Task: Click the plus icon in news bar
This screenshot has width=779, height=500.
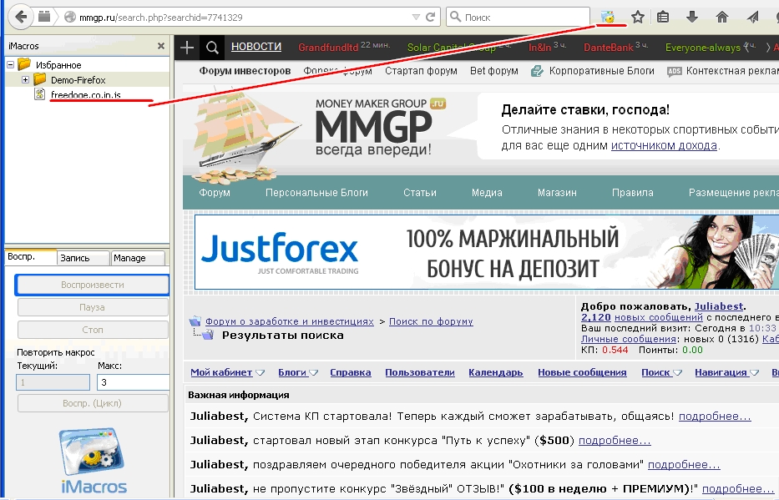Action: [187, 48]
